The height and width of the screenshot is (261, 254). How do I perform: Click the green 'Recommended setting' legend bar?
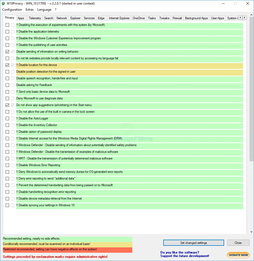[68, 239]
